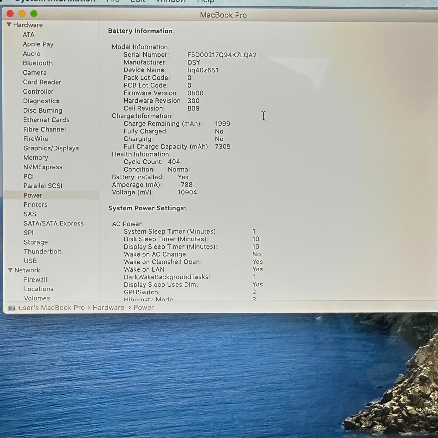Select SPI in the sidebar
The image size is (438, 438).
(x=29, y=233)
